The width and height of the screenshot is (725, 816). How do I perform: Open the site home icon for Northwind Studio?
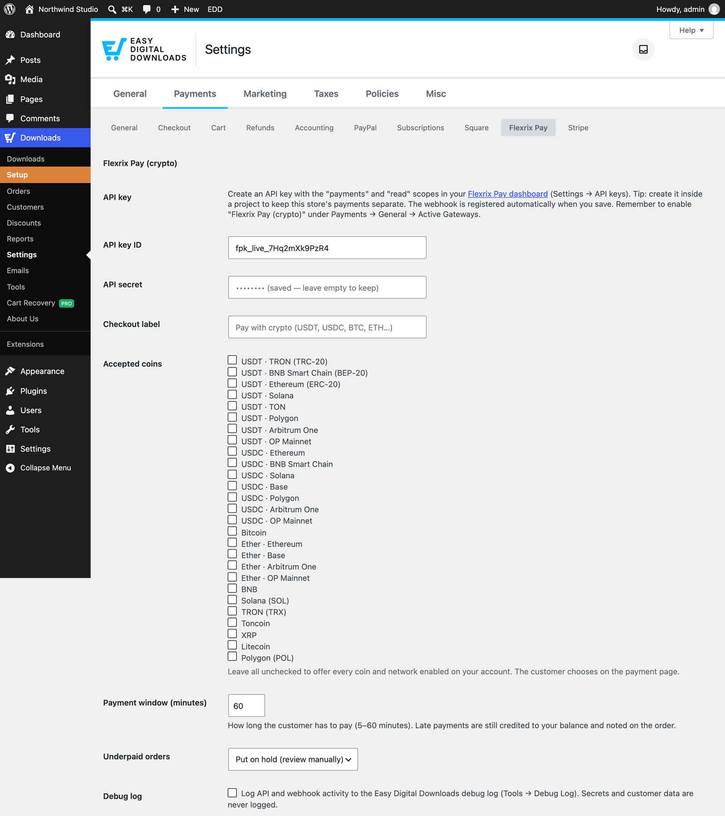[29, 9]
